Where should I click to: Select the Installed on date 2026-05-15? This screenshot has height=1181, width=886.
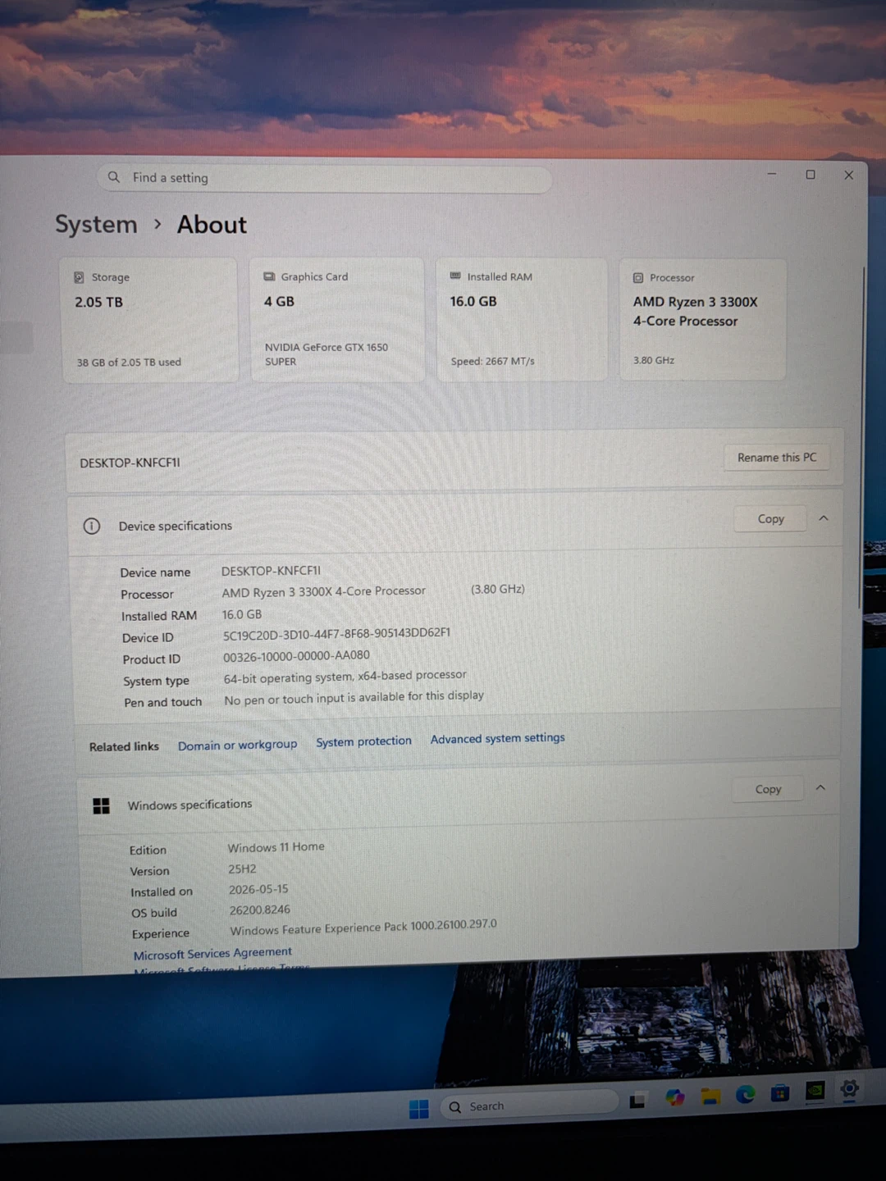(x=258, y=889)
